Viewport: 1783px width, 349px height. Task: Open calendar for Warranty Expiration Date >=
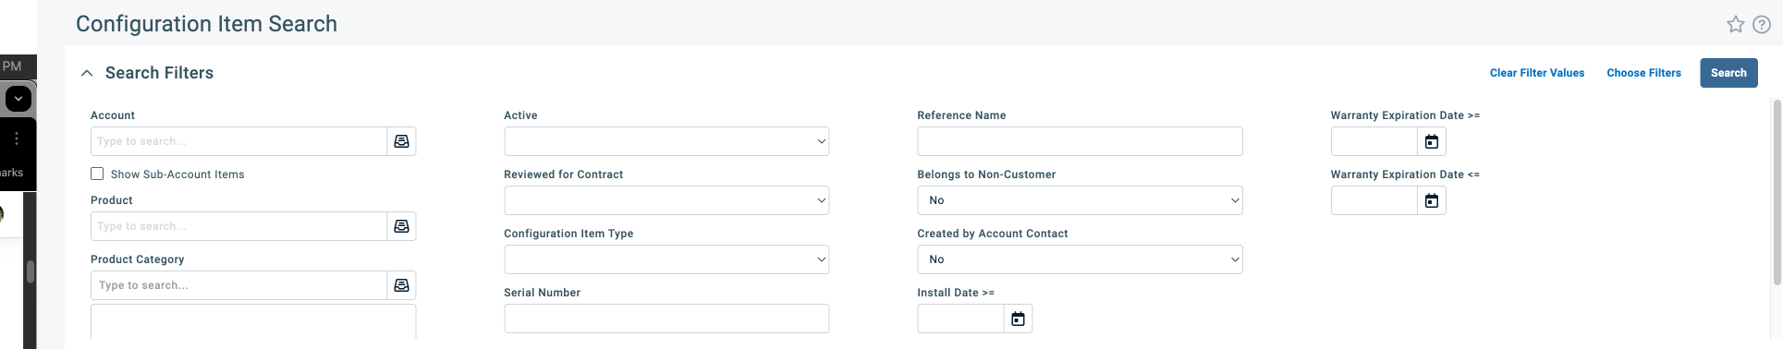[1432, 141]
